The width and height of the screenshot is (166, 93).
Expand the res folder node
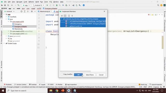tap(6, 38)
